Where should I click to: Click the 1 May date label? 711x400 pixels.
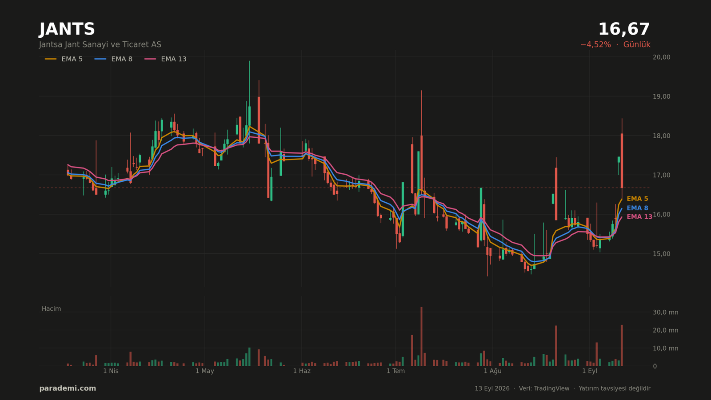[x=205, y=371]
